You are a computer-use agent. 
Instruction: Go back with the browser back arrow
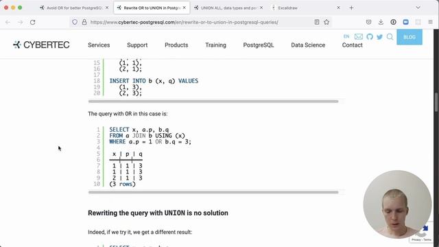8,22
